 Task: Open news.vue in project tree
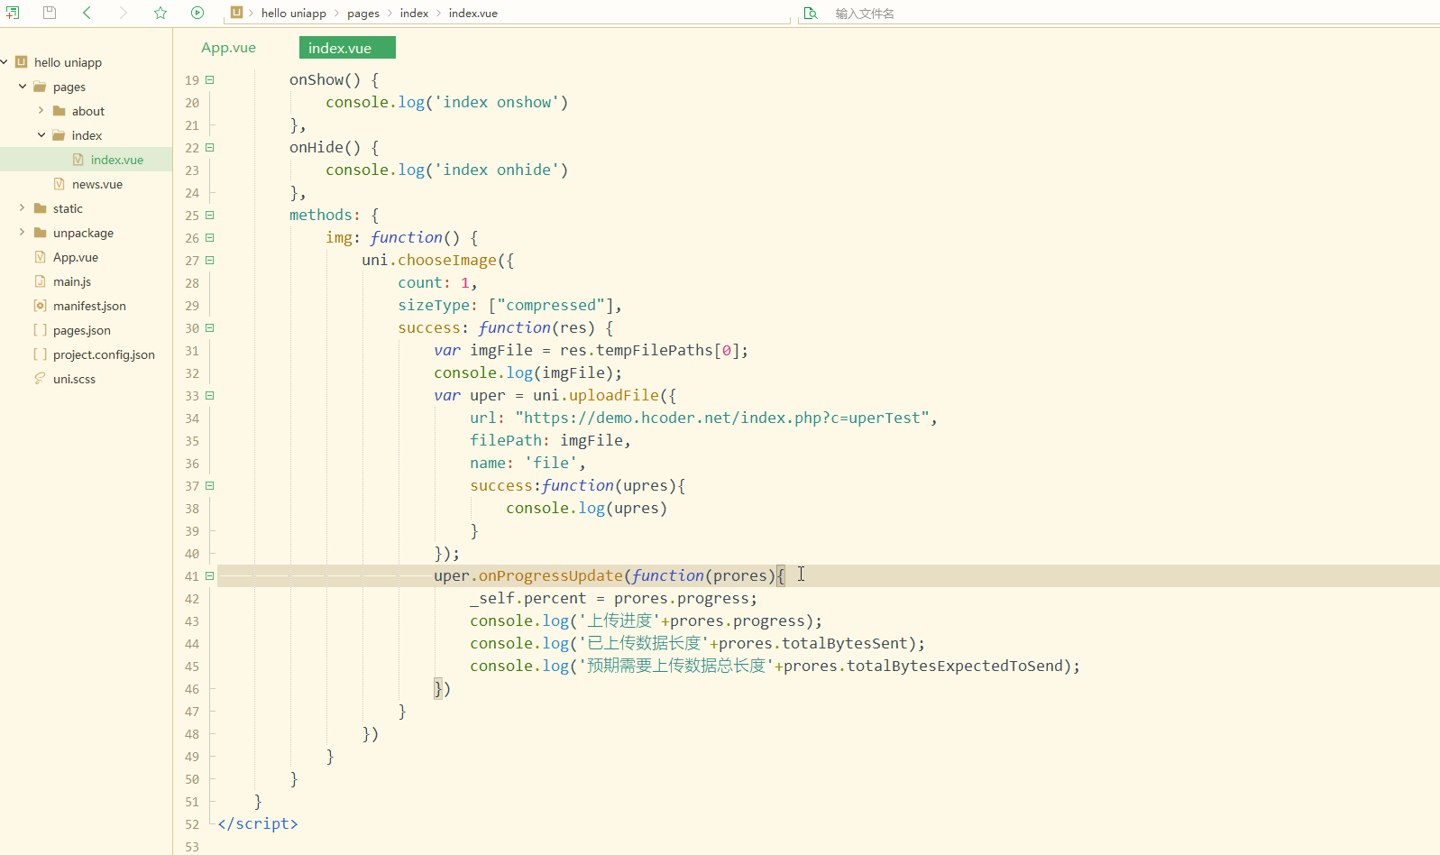tap(97, 184)
